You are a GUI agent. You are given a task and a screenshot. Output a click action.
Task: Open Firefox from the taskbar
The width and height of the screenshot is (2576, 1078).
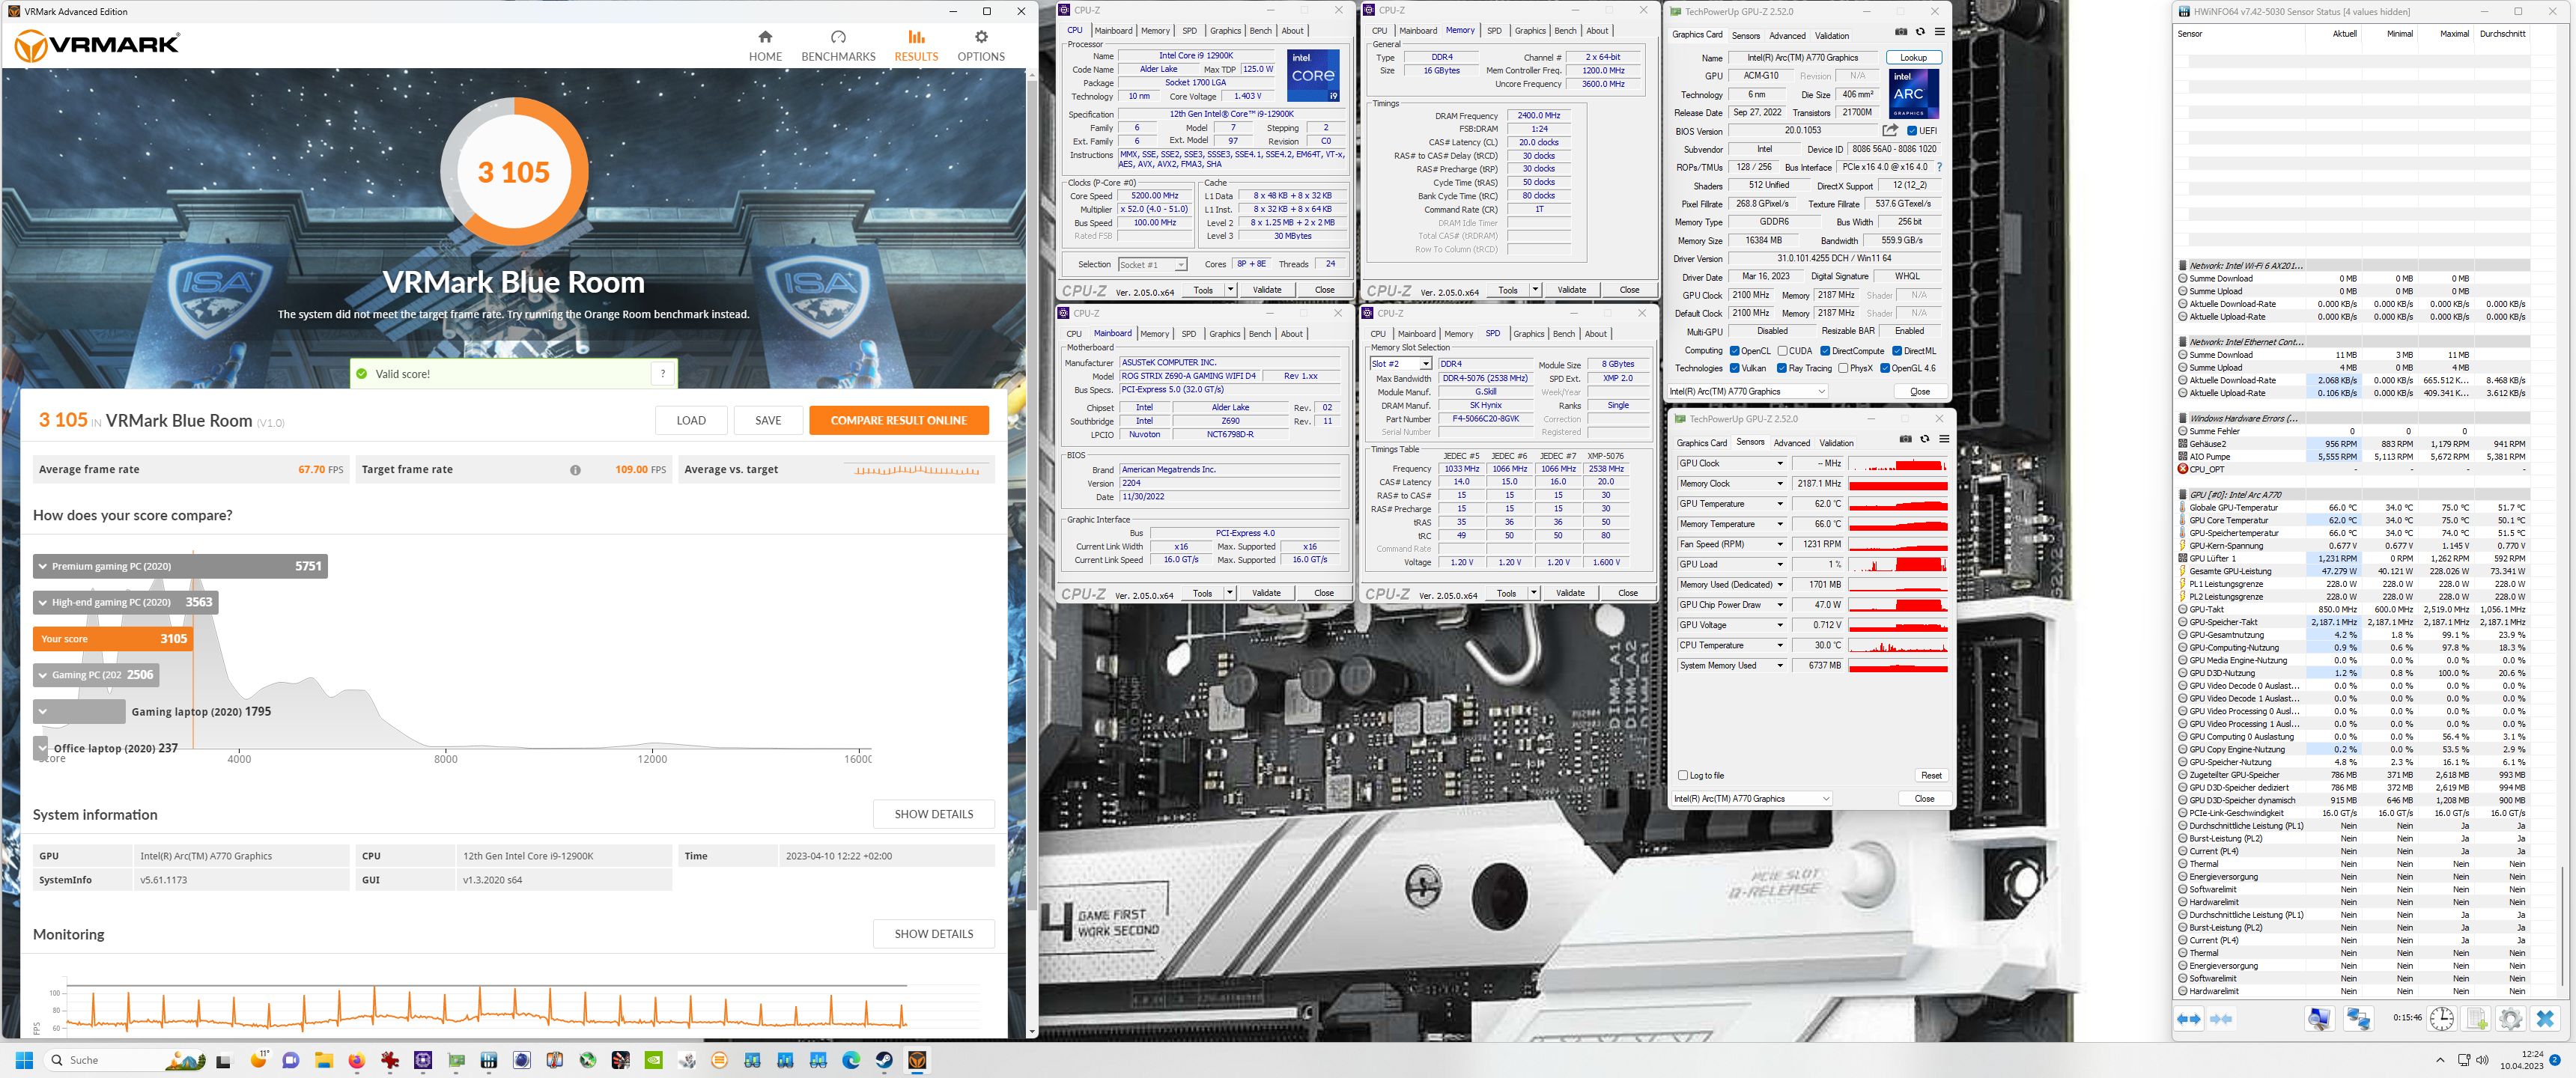[356, 1060]
